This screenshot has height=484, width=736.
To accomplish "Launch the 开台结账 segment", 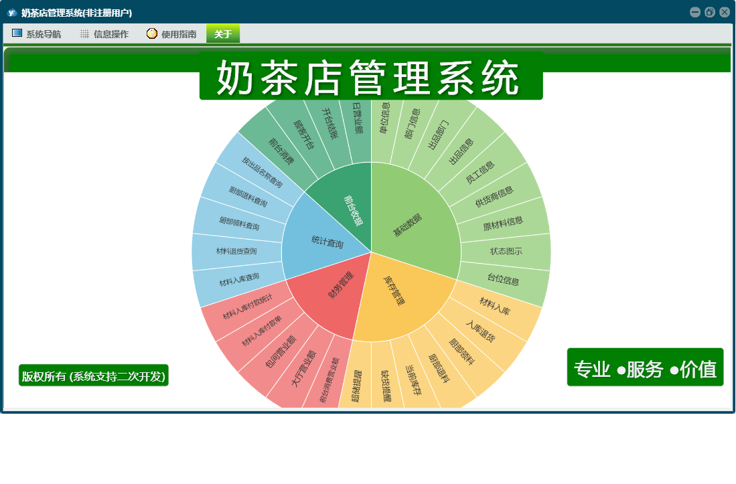I will pyautogui.click(x=329, y=123).
